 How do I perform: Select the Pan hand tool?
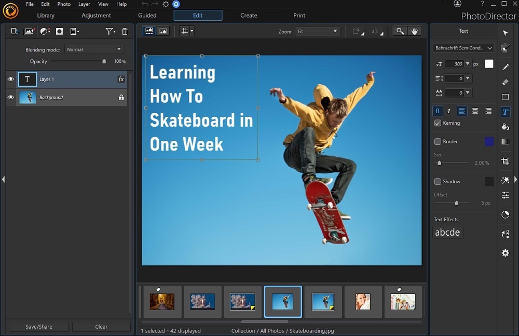click(415, 31)
